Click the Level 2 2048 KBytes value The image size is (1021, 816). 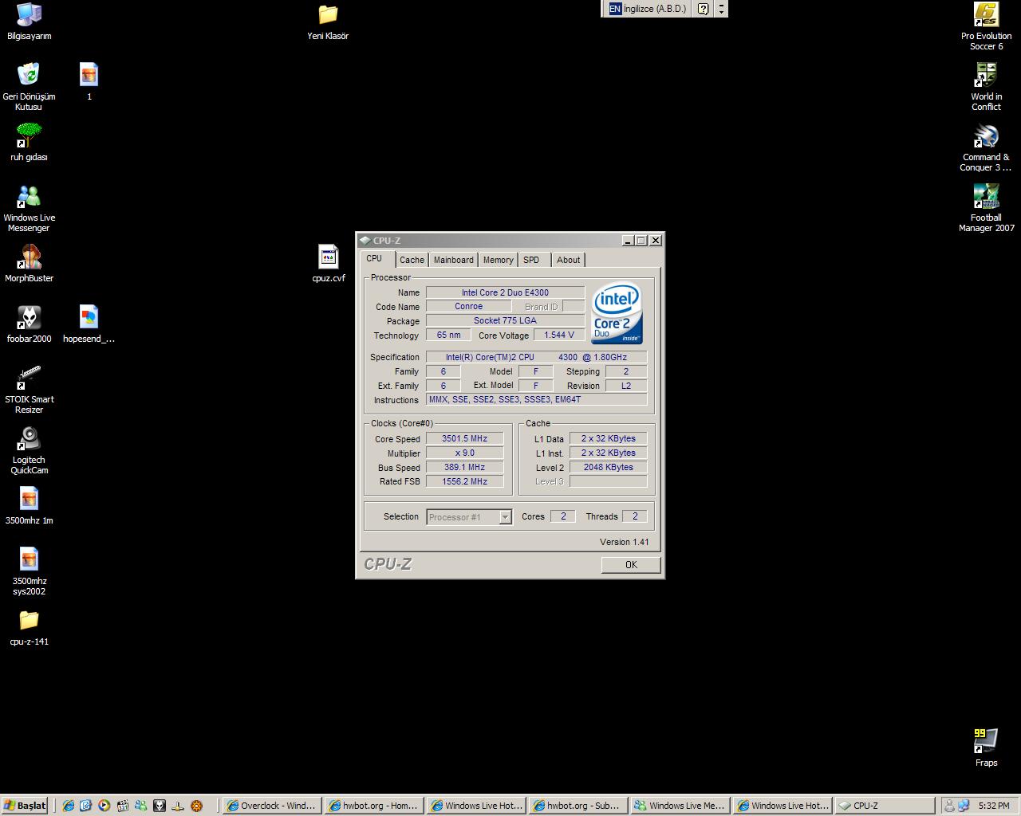click(608, 467)
